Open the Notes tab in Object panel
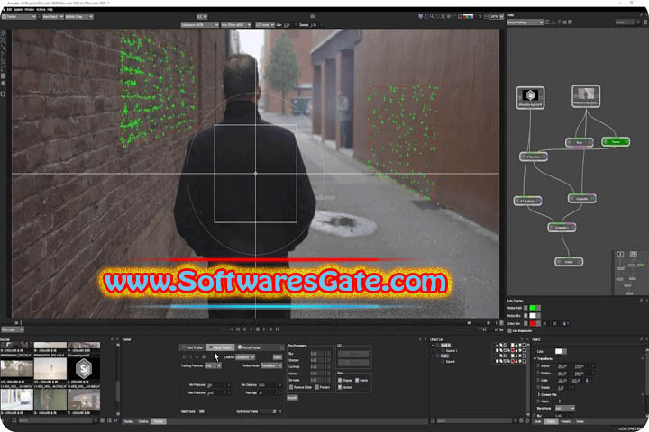Image resolution: width=649 pixels, height=432 pixels. click(580, 421)
